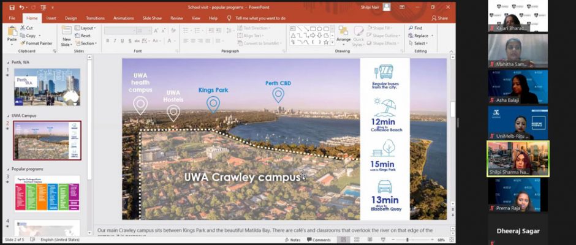Viewport: 576px width, 245px height.
Task: Open Ribbon Display Options icon in the title bar
Action: pos(402,7)
